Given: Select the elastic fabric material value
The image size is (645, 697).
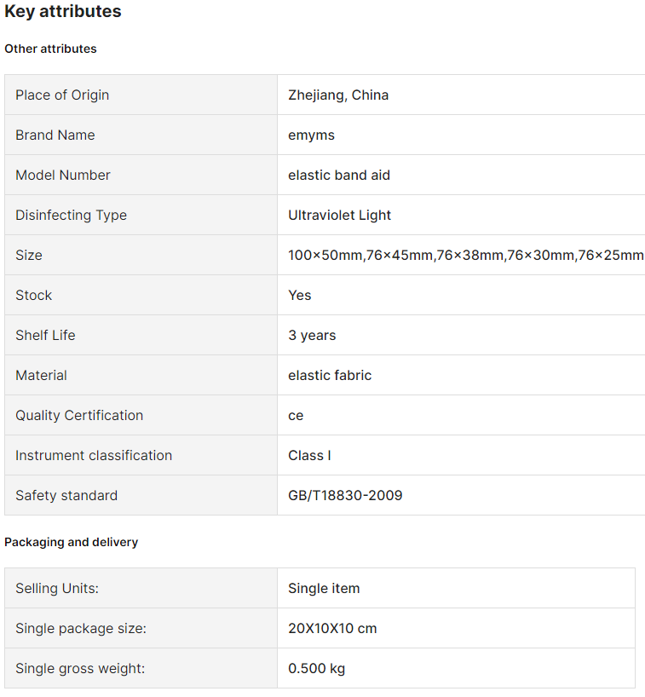Looking at the screenshot, I should tap(330, 375).
